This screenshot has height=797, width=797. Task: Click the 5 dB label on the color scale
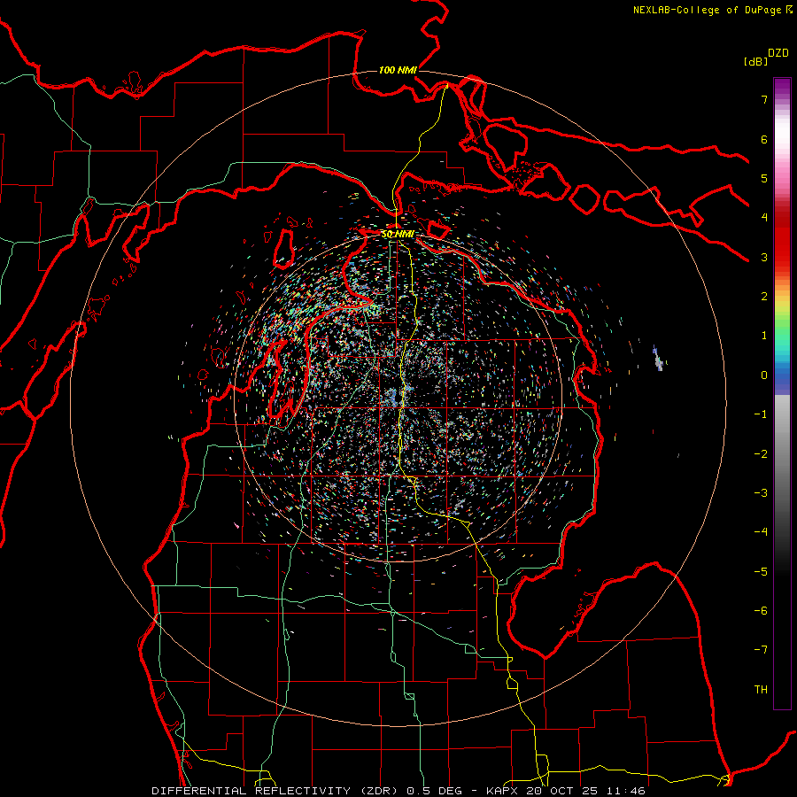point(764,178)
